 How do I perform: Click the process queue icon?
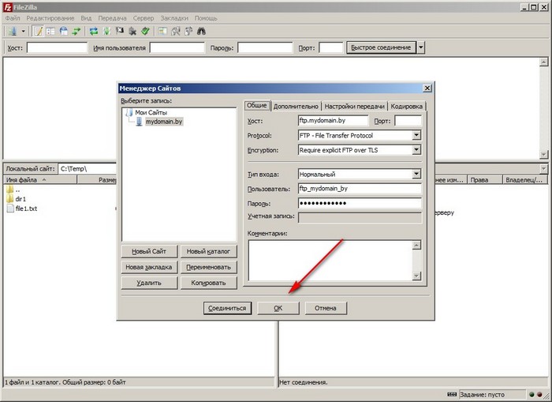point(106,32)
